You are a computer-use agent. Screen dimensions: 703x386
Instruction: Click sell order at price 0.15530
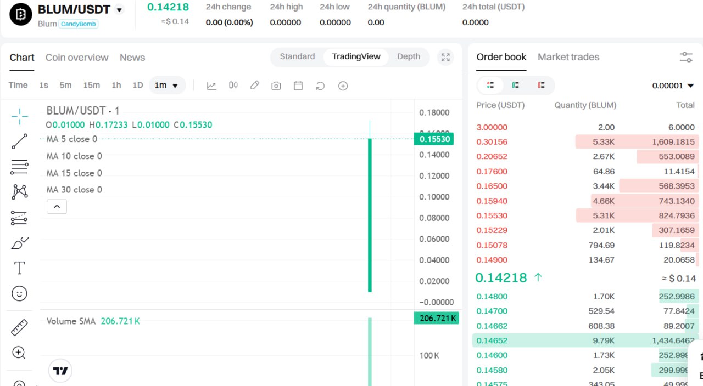click(585, 215)
